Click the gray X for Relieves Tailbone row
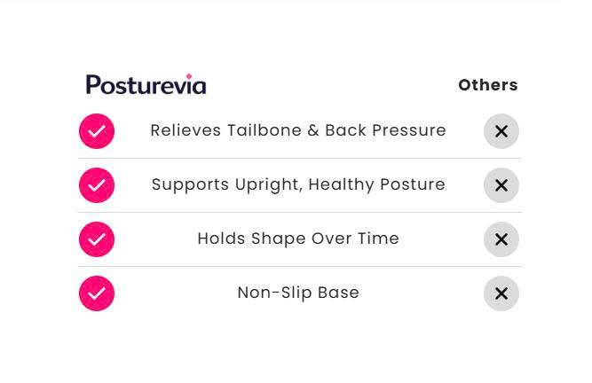The image size is (592, 383). click(501, 131)
